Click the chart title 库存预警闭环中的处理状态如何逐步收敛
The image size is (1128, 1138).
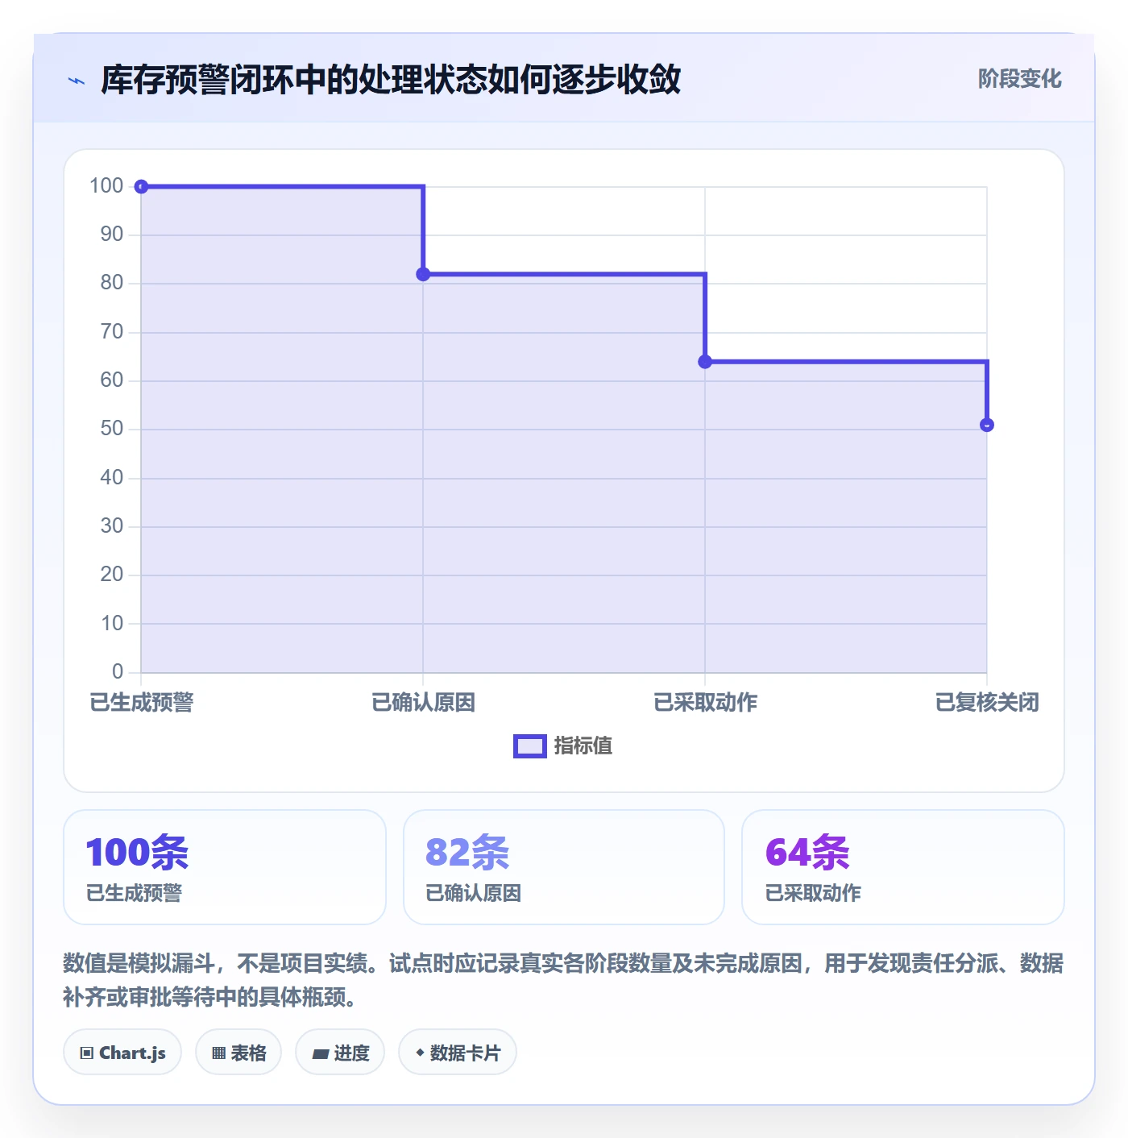[391, 80]
